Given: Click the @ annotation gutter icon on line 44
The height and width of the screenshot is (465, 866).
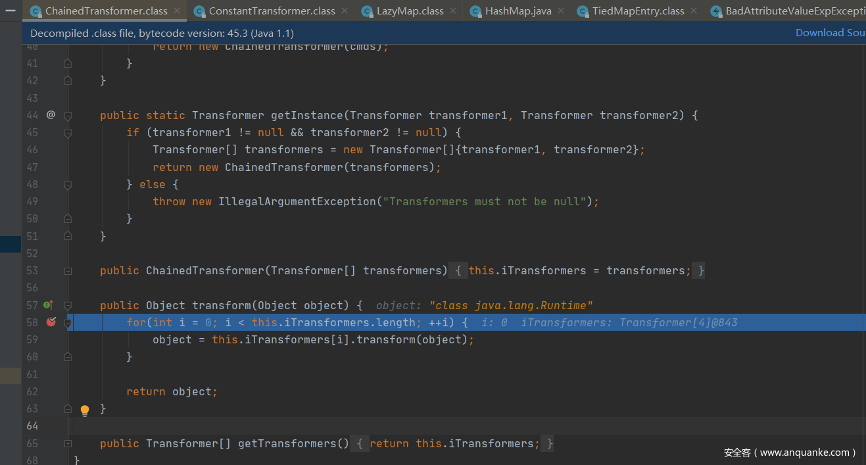Looking at the screenshot, I should tap(51, 115).
